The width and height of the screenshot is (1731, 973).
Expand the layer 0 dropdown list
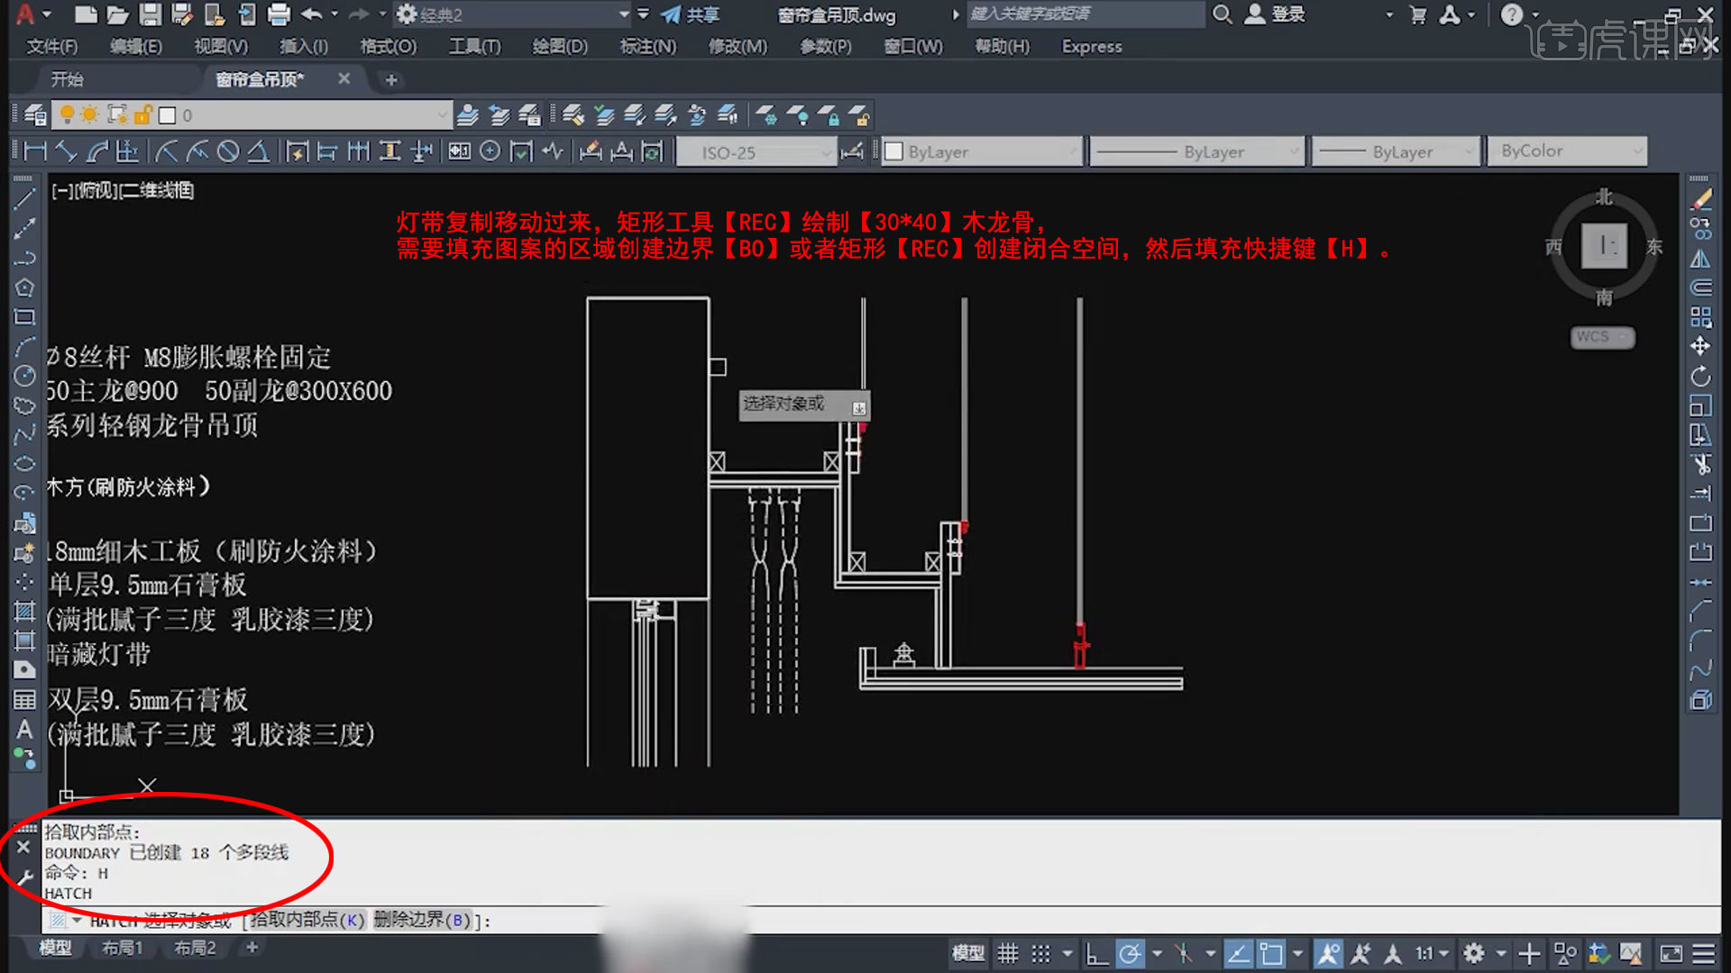point(442,115)
